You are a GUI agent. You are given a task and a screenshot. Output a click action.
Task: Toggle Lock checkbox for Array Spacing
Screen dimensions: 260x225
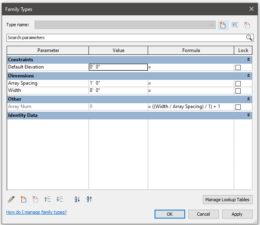tap(238, 83)
